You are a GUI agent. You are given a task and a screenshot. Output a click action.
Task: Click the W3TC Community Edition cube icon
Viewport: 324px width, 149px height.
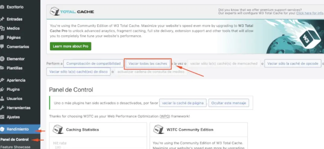tap(159, 130)
